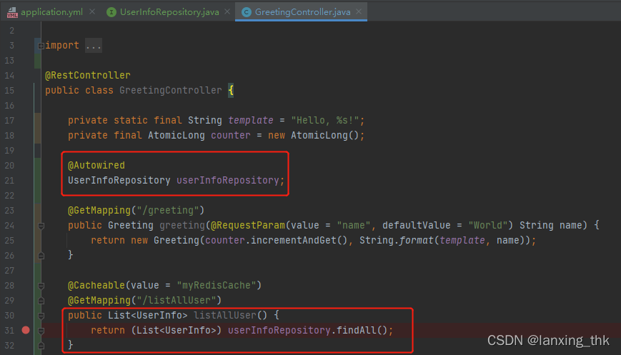The height and width of the screenshot is (355, 621).
Task: Close the GreetingController.java tab
Action: pyautogui.click(x=359, y=11)
